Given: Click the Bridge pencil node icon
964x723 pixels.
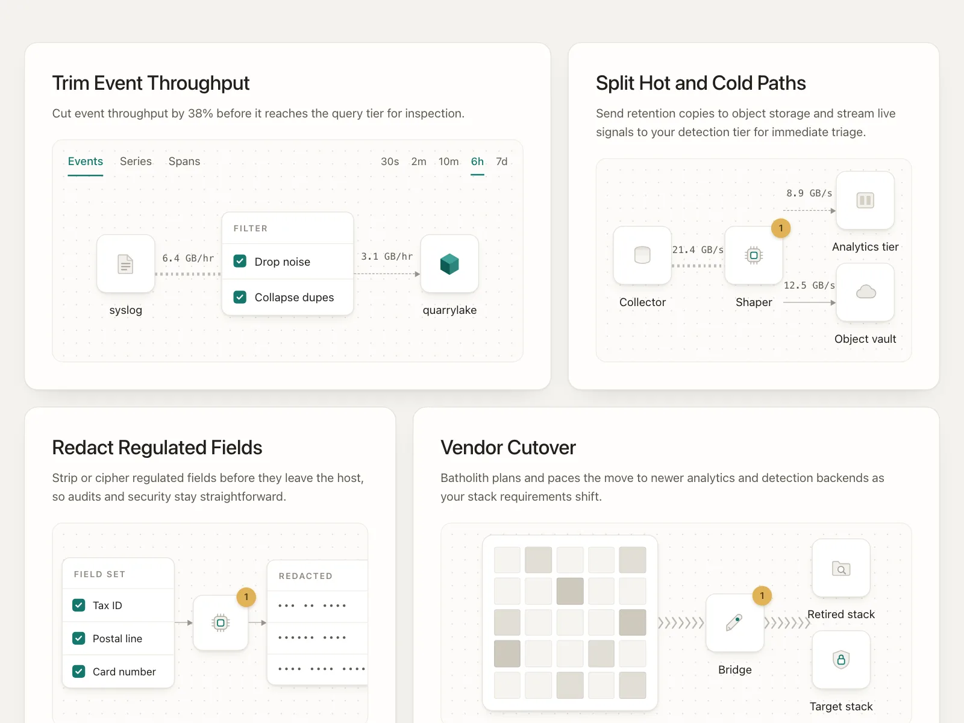Looking at the screenshot, I should [734, 623].
